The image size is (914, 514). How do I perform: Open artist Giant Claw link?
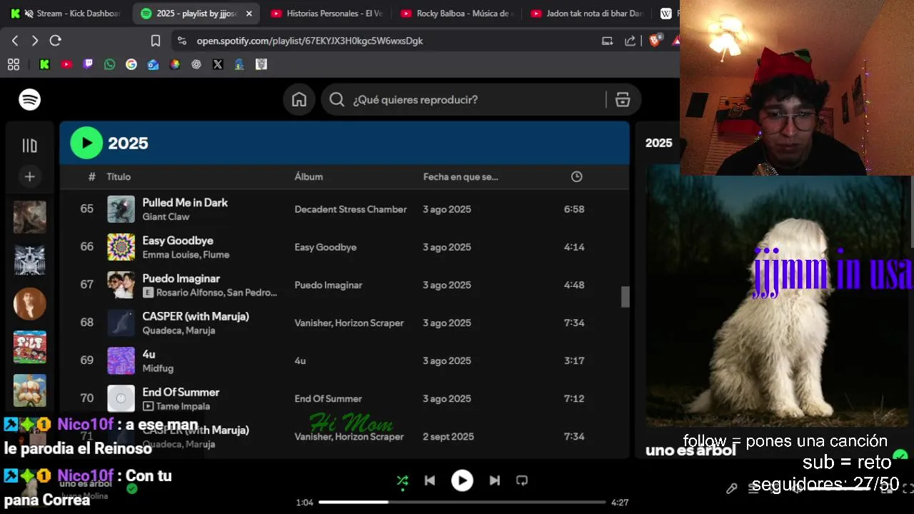coord(166,216)
